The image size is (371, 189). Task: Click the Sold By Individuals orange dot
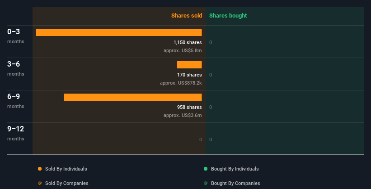pos(40,169)
